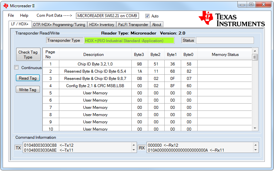Click the Byte0 column header
Image resolution: width=274 pixels, height=171 pixels.
189,54
